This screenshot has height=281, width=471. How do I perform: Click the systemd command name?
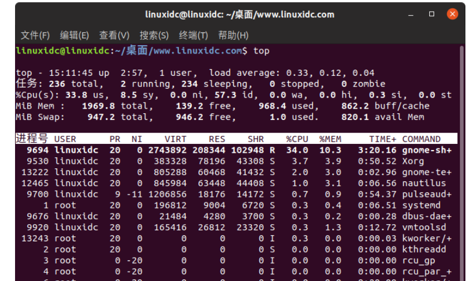pos(421,206)
